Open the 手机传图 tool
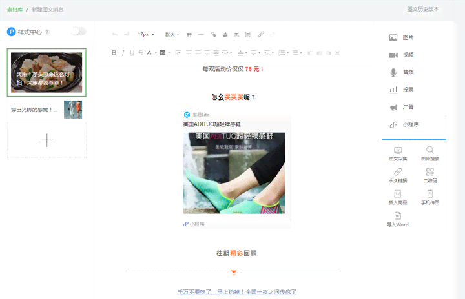The image size is (465, 299). [430, 197]
